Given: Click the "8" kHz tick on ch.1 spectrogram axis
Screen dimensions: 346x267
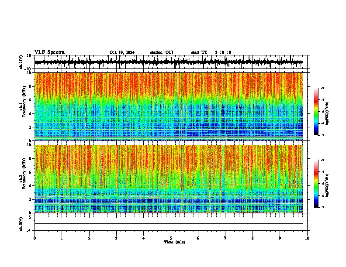Looking at the screenshot, I should [x=30, y=86].
